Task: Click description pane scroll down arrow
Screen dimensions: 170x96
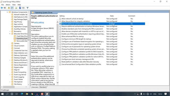Action: tap(57, 83)
